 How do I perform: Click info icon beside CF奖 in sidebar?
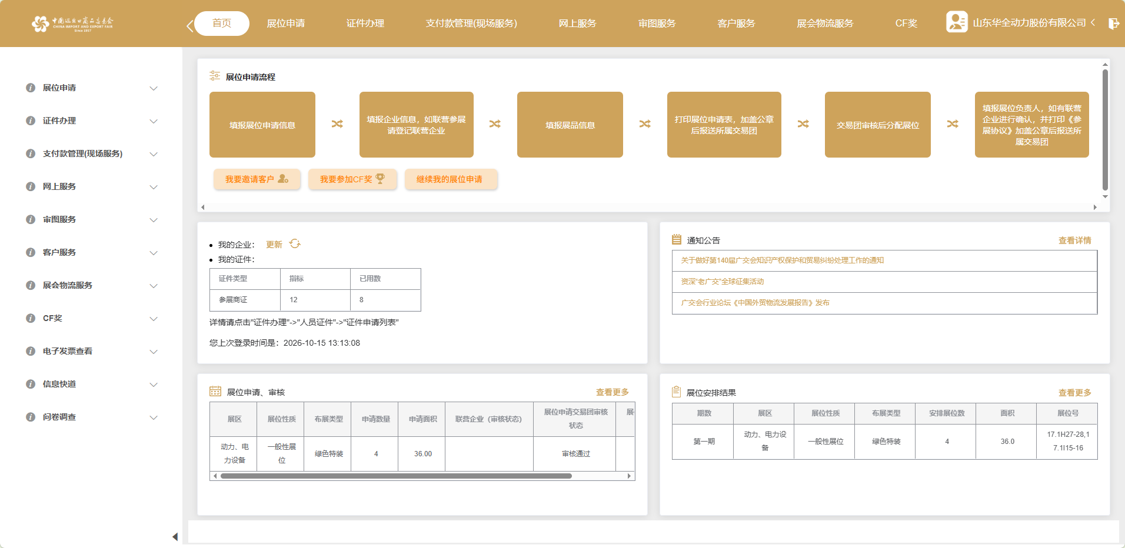(x=31, y=318)
